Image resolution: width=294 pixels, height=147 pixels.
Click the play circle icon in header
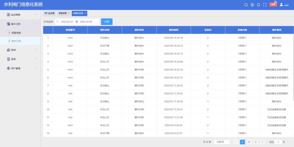point(252,5)
